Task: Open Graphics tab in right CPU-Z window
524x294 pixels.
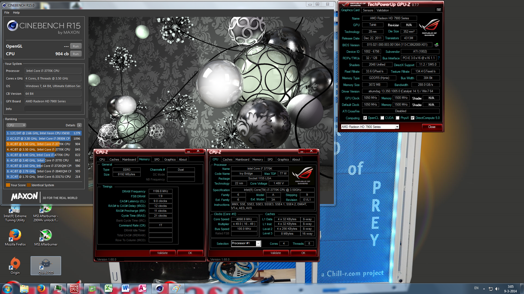Action: point(283,160)
